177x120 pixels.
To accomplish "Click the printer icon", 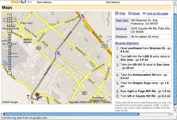I will [117, 13].
